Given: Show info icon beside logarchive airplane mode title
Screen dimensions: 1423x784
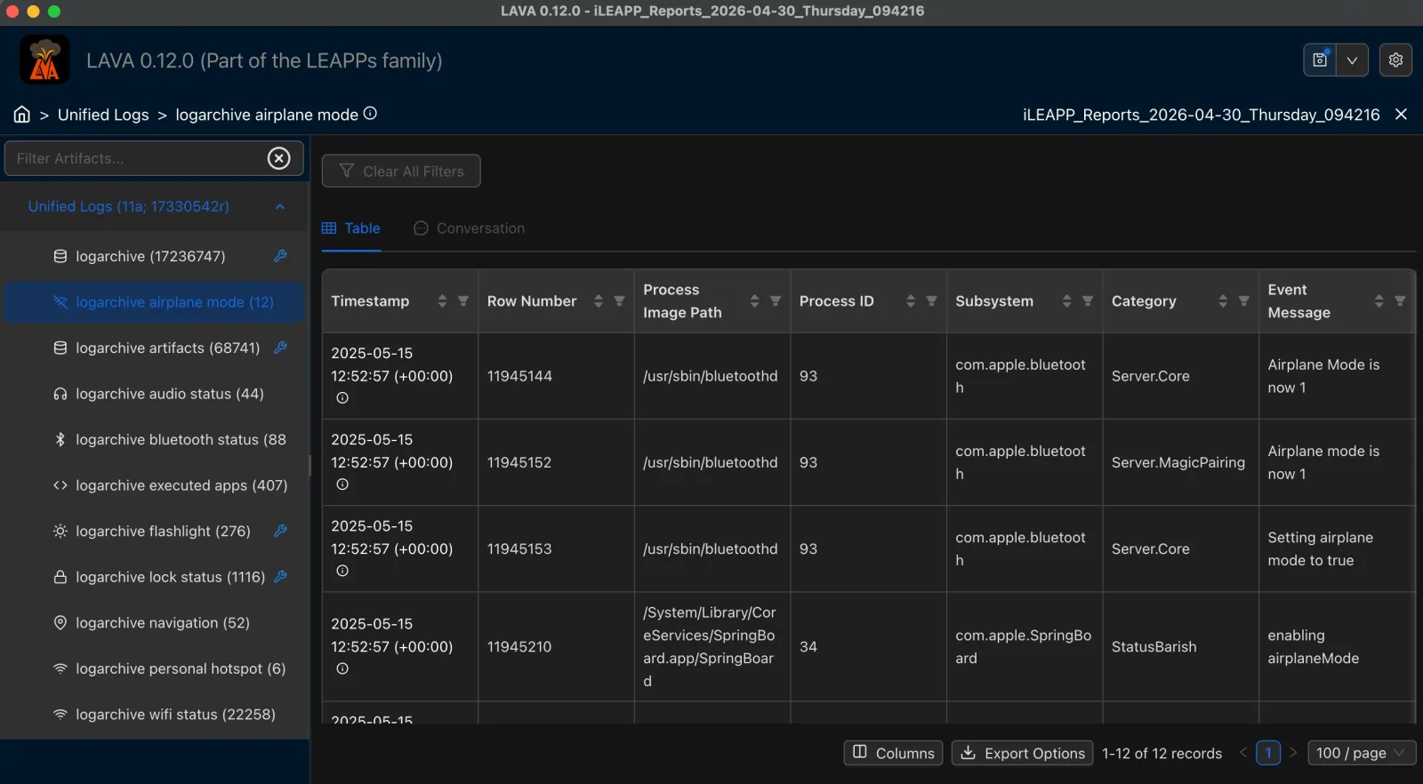Looking at the screenshot, I should pos(371,113).
